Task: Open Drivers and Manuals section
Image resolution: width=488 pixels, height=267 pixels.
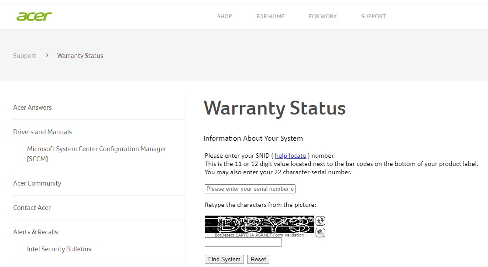Action: point(42,132)
